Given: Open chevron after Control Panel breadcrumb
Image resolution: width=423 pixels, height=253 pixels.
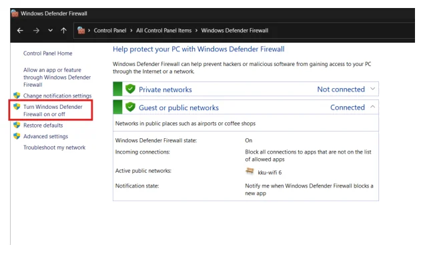Looking at the screenshot, I should click(131, 31).
